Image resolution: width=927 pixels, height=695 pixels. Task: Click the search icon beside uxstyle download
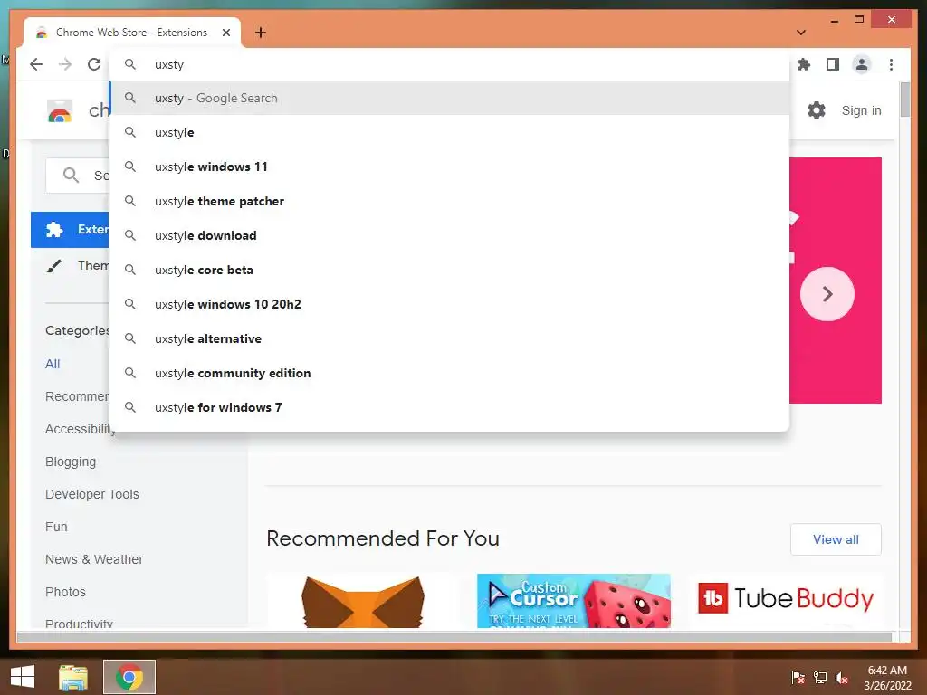130,235
